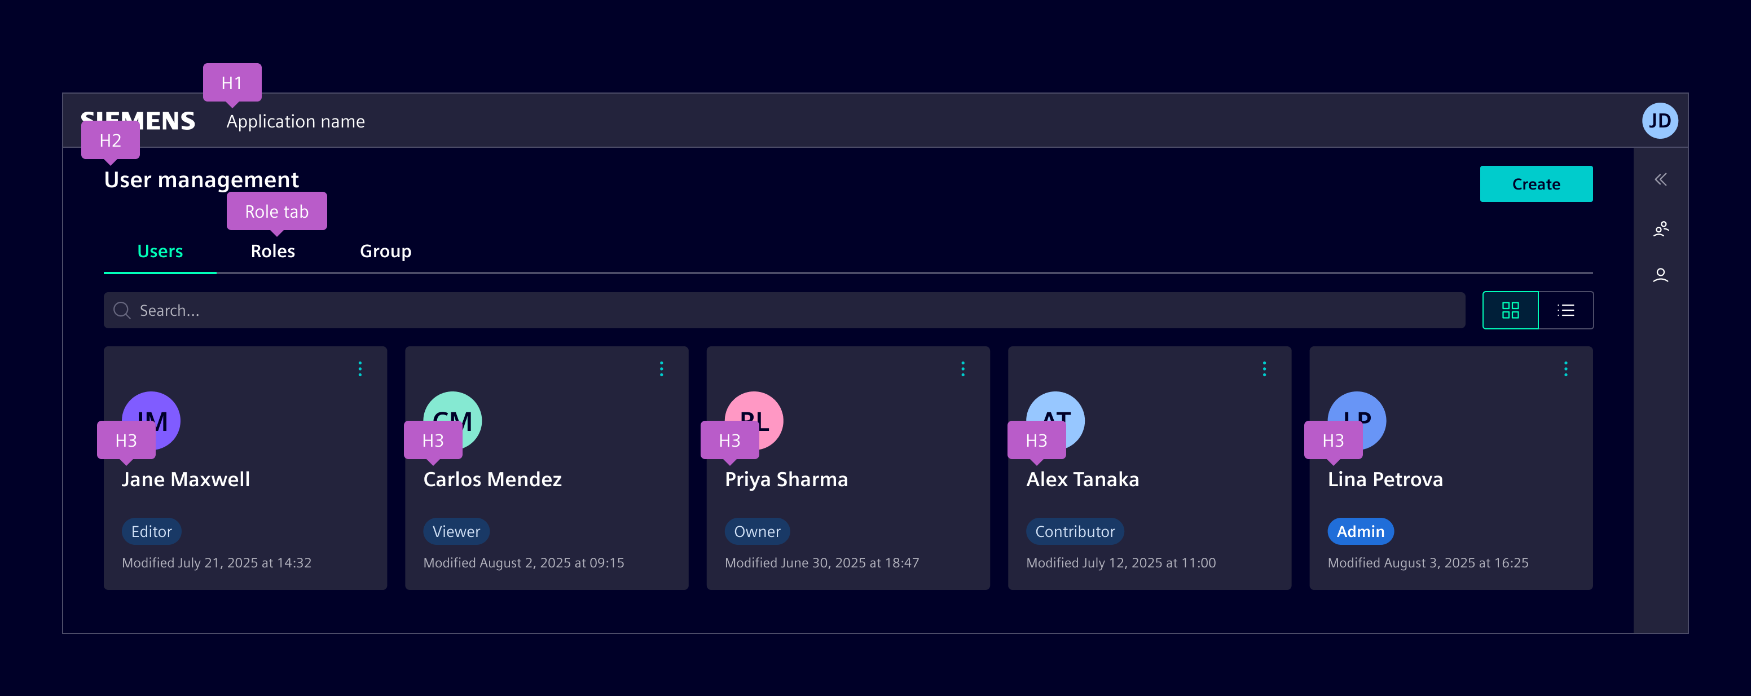This screenshot has width=1751, height=696.
Task: Open the groups icon in the right sidebar
Action: point(1661,229)
